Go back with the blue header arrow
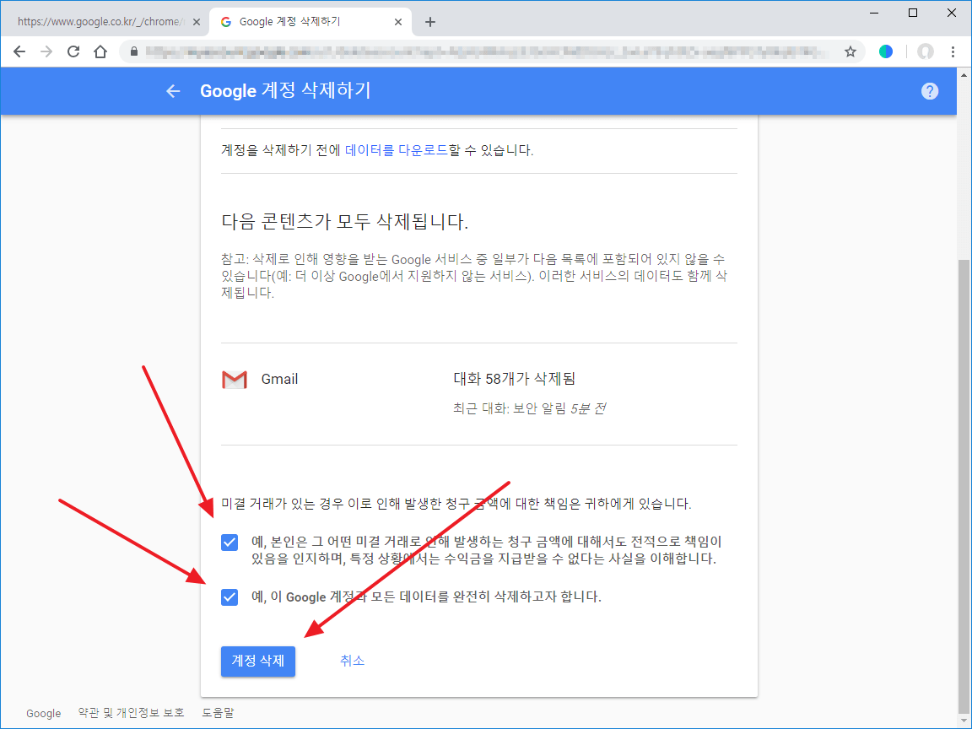Image resolution: width=972 pixels, height=729 pixels. point(173,91)
